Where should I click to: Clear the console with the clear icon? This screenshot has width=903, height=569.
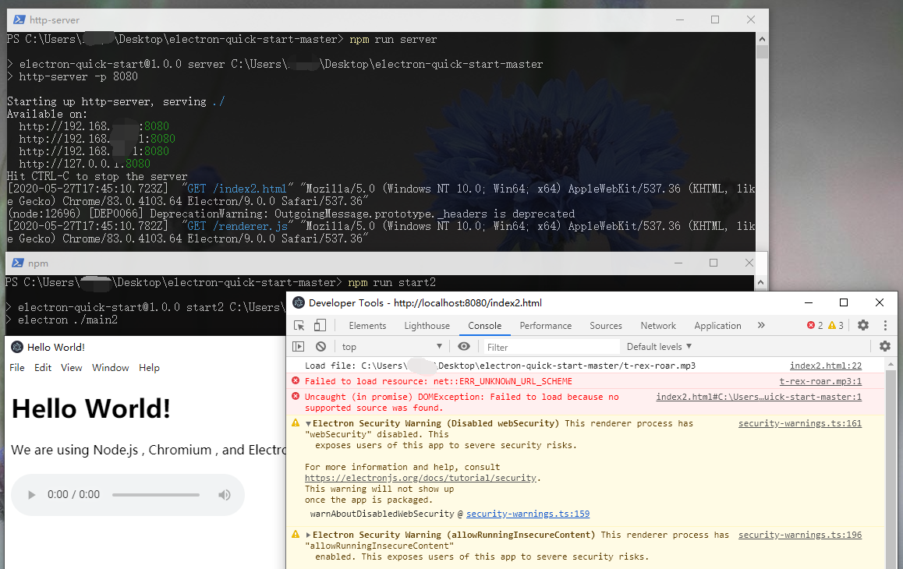pos(320,346)
